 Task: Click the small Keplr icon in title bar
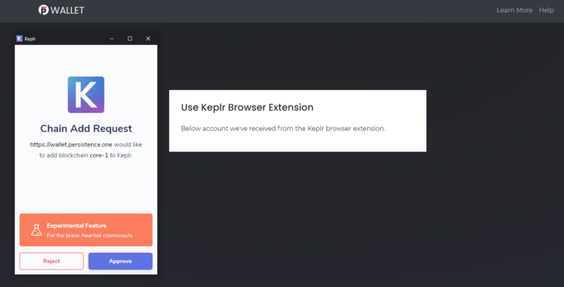(20, 39)
